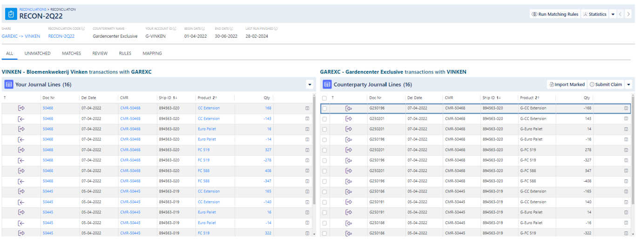
Task: Click the grid icon next to Your Journal Lines
Action: click(8, 84)
